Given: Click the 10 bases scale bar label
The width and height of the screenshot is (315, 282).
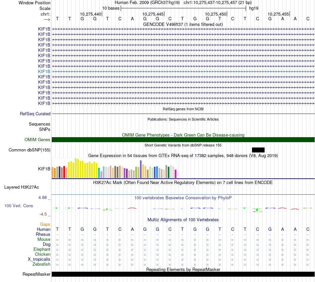Looking at the screenshot, I should click(111, 8).
